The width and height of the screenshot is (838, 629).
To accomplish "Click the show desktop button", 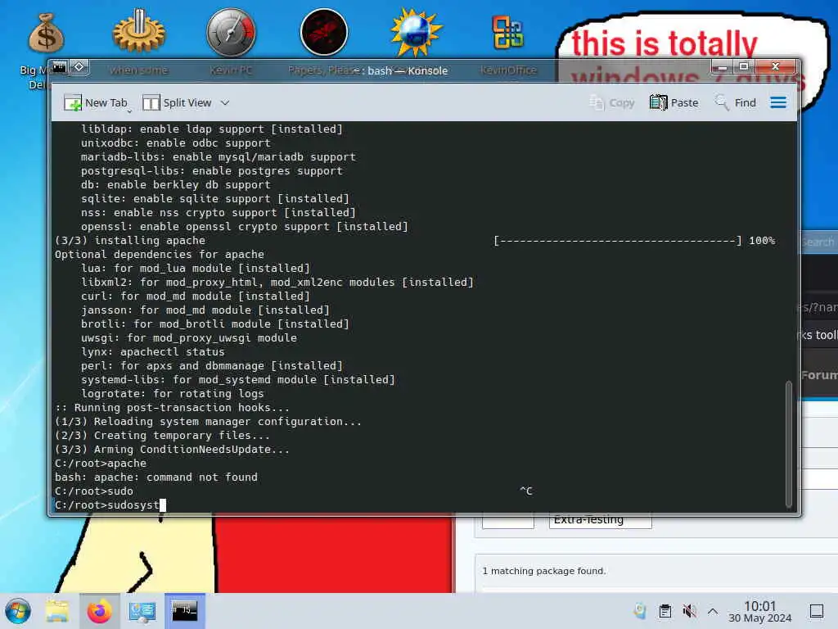I will point(817,611).
